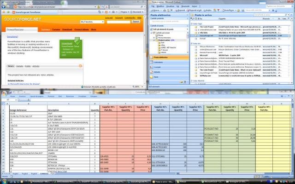Click the Windows Start orb
The height and width of the screenshot is (184, 295).
click(4, 182)
